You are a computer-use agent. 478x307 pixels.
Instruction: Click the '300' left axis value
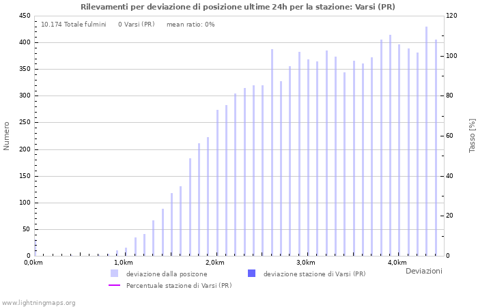[x=25, y=96]
